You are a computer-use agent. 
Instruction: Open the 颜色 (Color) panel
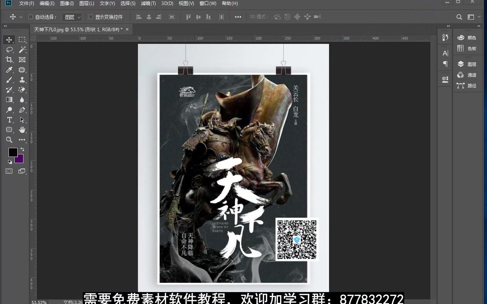pyautogui.click(x=471, y=37)
